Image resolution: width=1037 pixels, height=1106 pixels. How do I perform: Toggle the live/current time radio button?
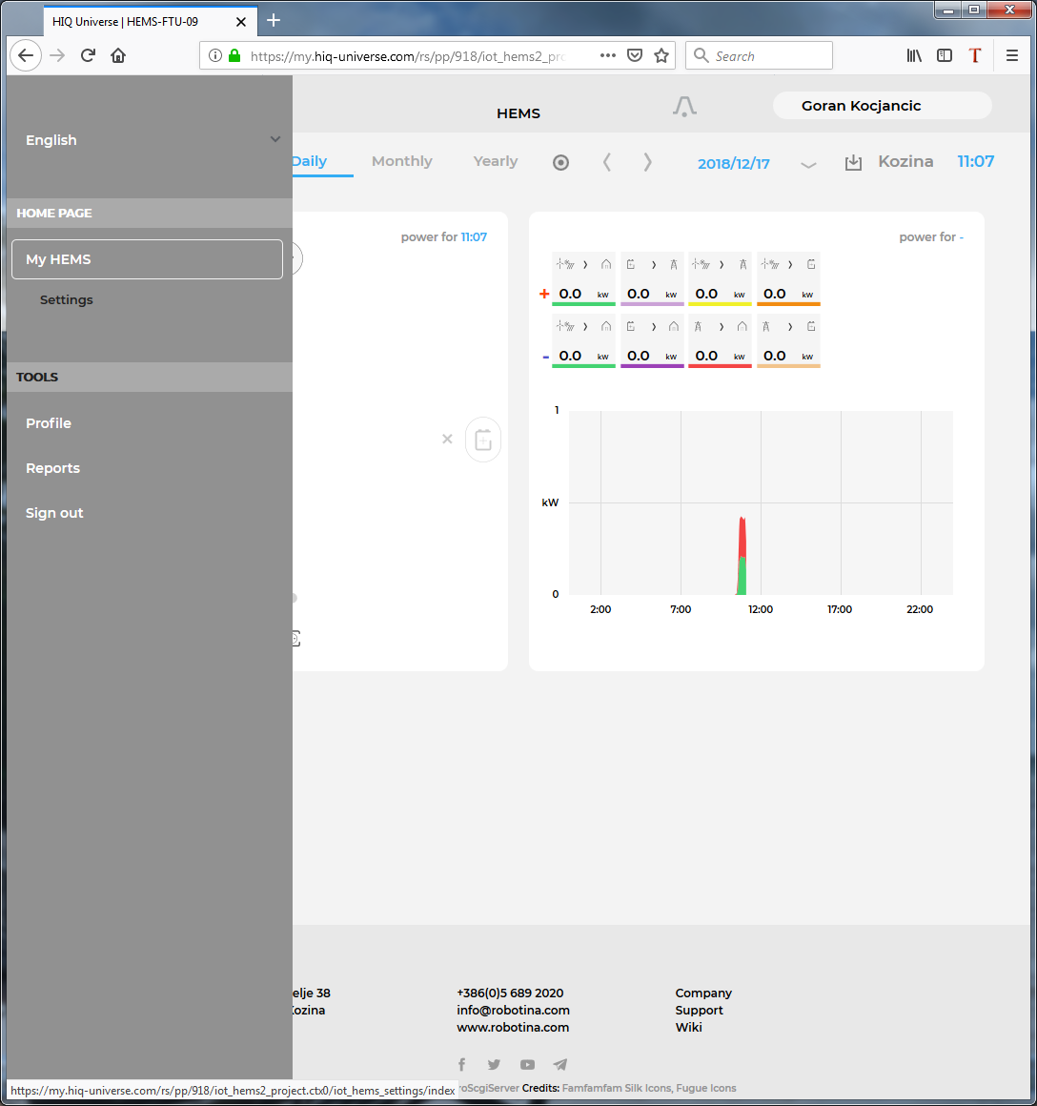click(x=561, y=163)
